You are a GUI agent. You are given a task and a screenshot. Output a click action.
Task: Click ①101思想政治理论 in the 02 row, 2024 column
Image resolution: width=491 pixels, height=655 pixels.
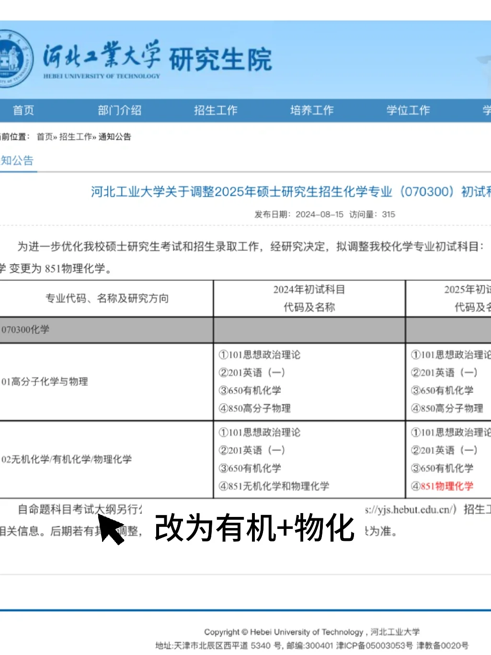point(260,433)
